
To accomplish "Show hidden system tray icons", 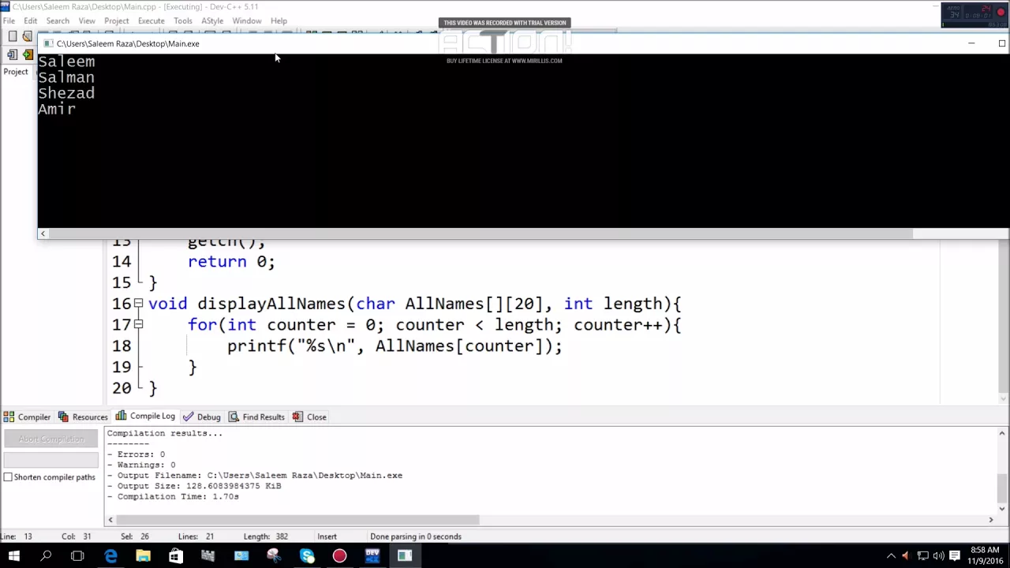I will click(891, 556).
